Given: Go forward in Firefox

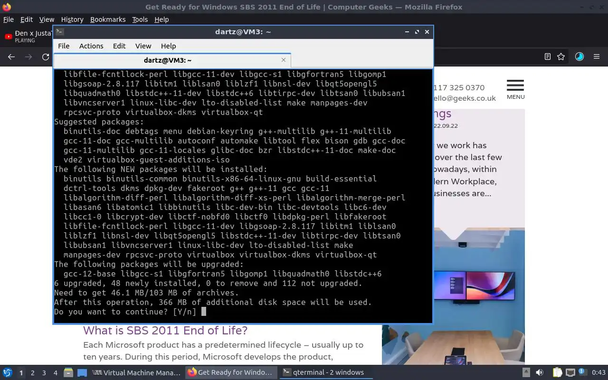Looking at the screenshot, I should tap(28, 57).
